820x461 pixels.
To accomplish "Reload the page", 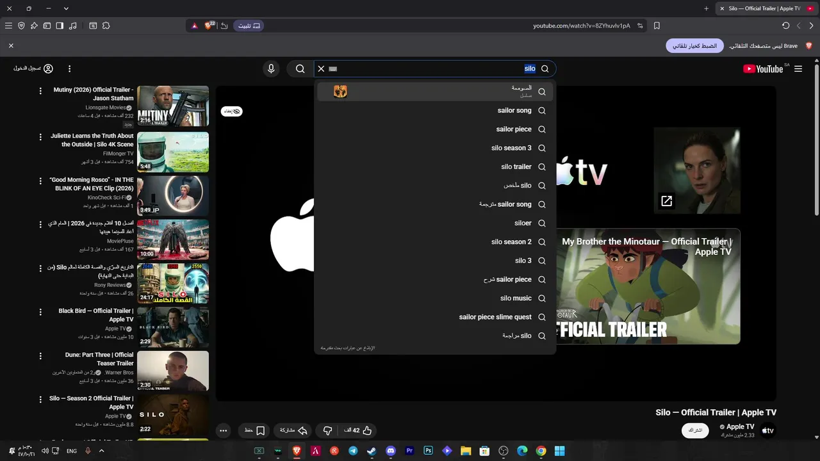I will pyautogui.click(x=785, y=26).
